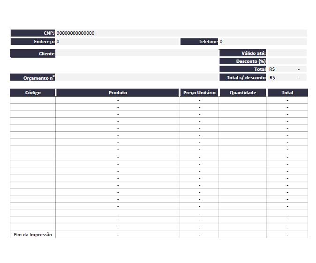Click the Produto column header
Screen dimensions: 316x263
coord(118,93)
